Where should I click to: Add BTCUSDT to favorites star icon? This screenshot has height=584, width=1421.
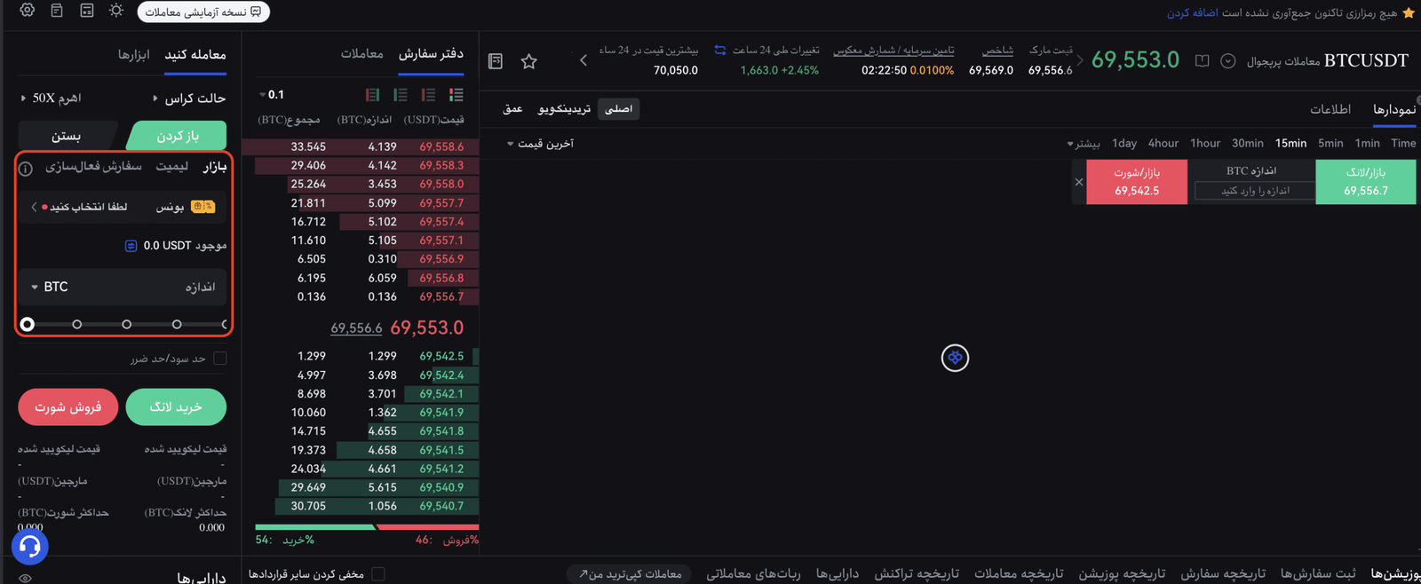tap(529, 60)
